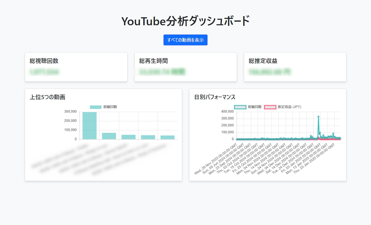Select the 総推定収益 card title
371x225 pixels.
pos(263,61)
